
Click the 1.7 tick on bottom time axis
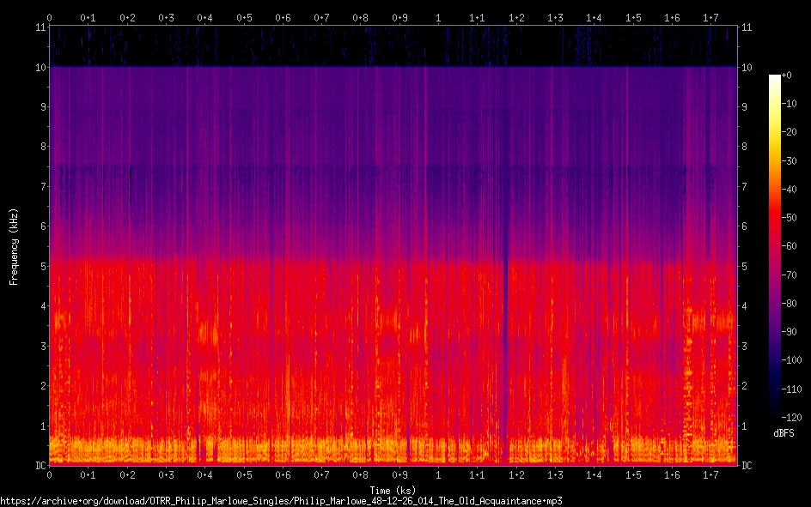click(x=710, y=475)
